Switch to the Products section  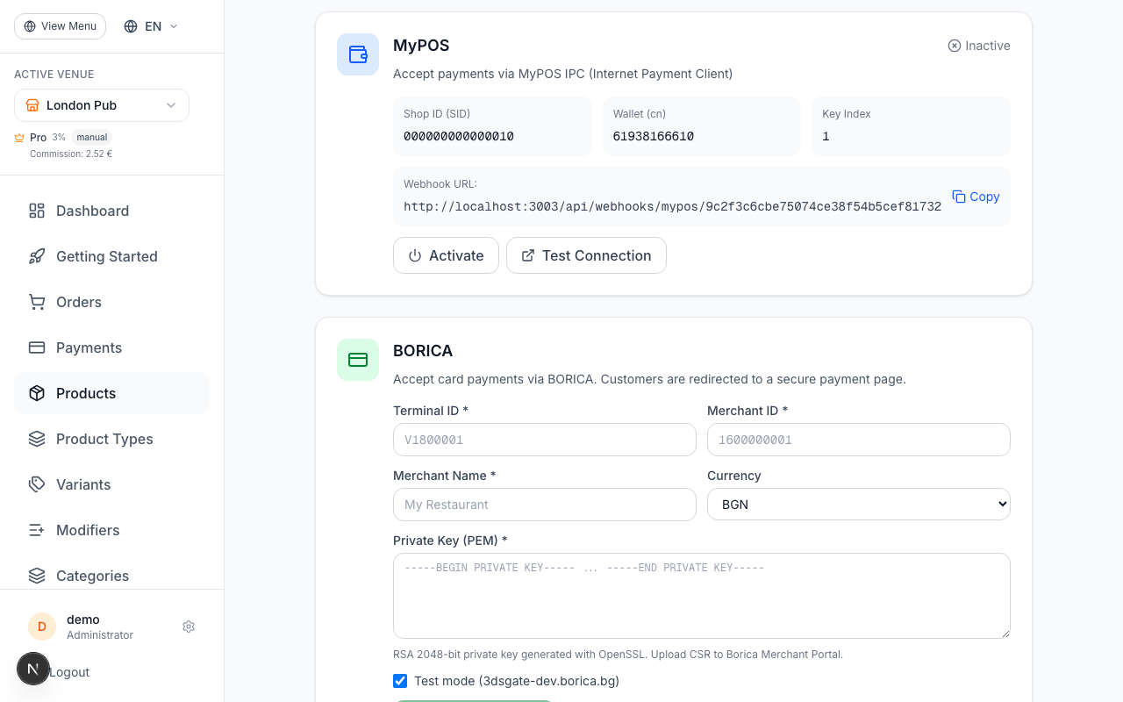pyautogui.click(x=86, y=393)
